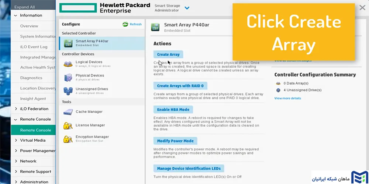Image resolution: width=369 pixels, height=184 pixels.
Task: Expand the Network section
Action: [x=16, y=161]
